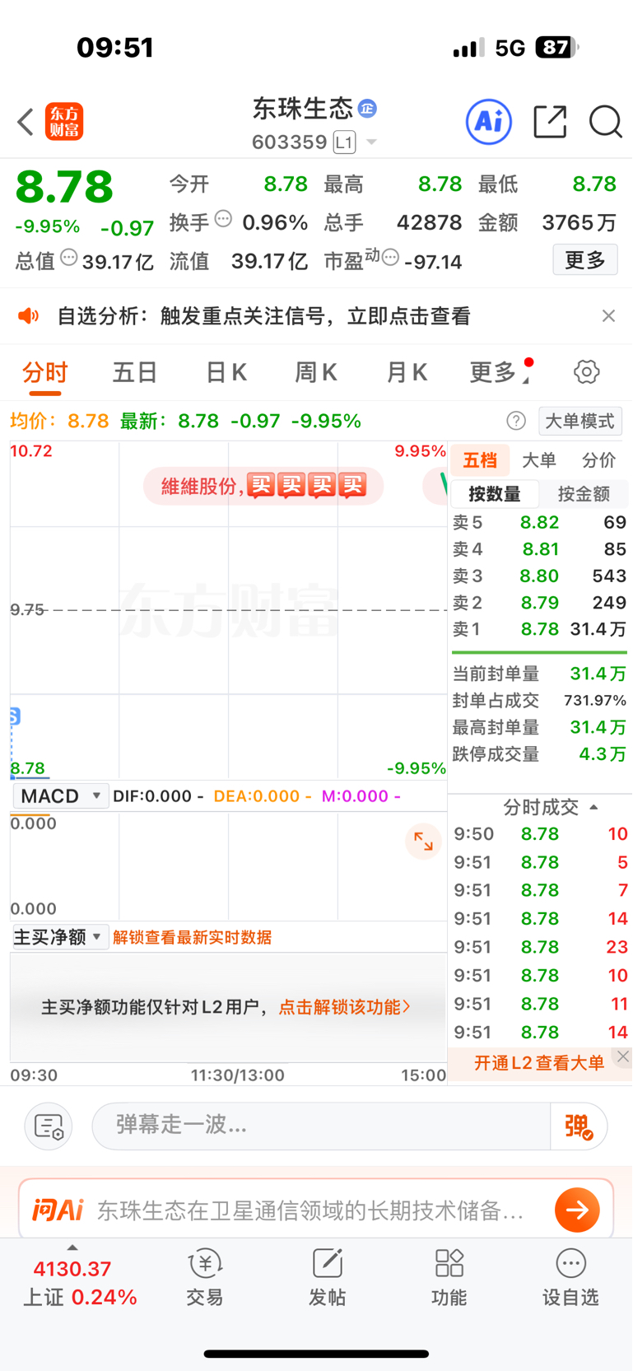Tap the 更多 quote details button
The width and height of the screenshot is (633, 1371).
coord(585,260)
